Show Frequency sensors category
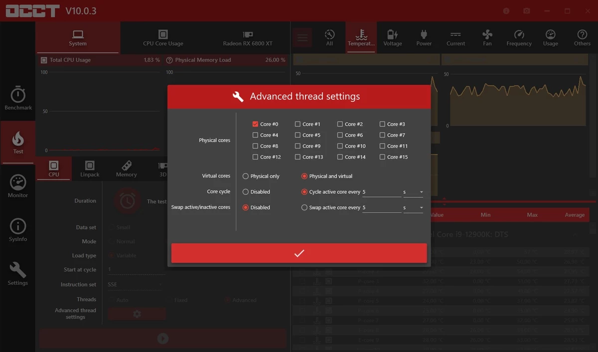Viewport: 598px width, 352px height. pos(519,38)
